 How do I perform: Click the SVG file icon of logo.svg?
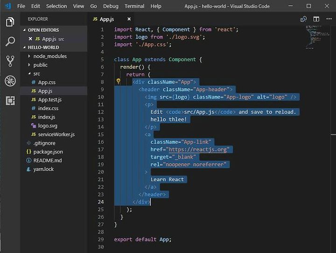[34, 126]
